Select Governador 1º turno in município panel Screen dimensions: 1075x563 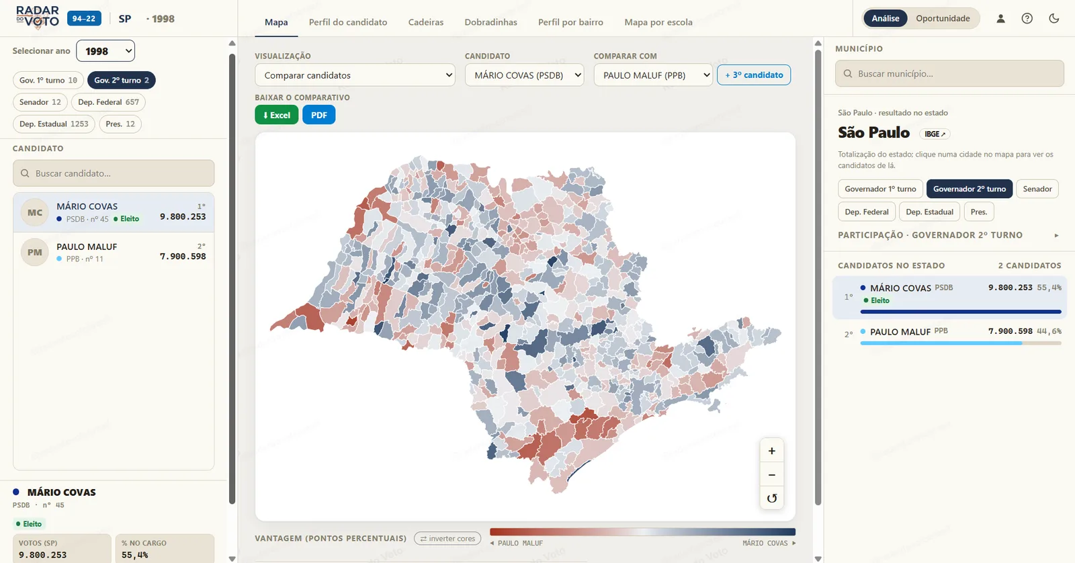click(880, 189)
